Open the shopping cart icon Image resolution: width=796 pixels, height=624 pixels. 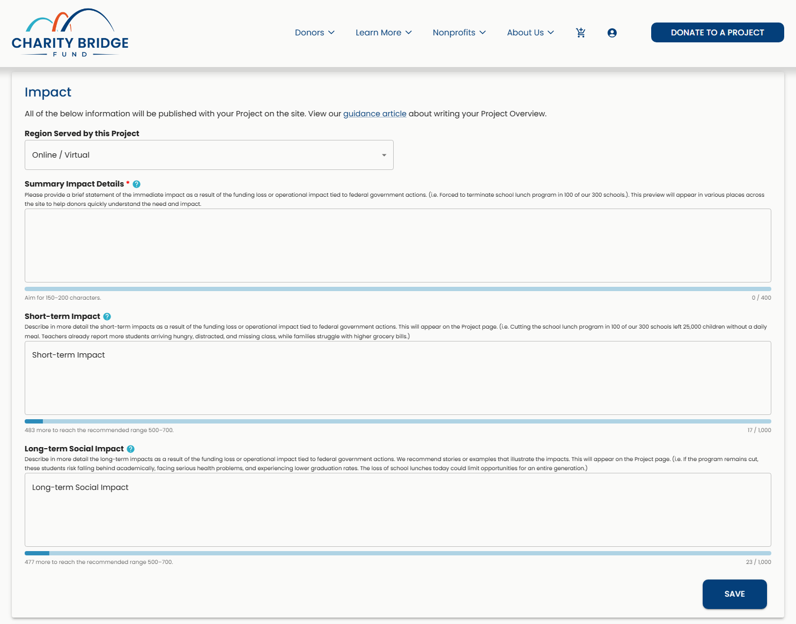[x=580, y=33]
